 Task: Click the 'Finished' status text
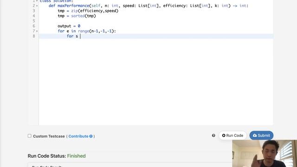pyautogui.click(x=76, y=156)
